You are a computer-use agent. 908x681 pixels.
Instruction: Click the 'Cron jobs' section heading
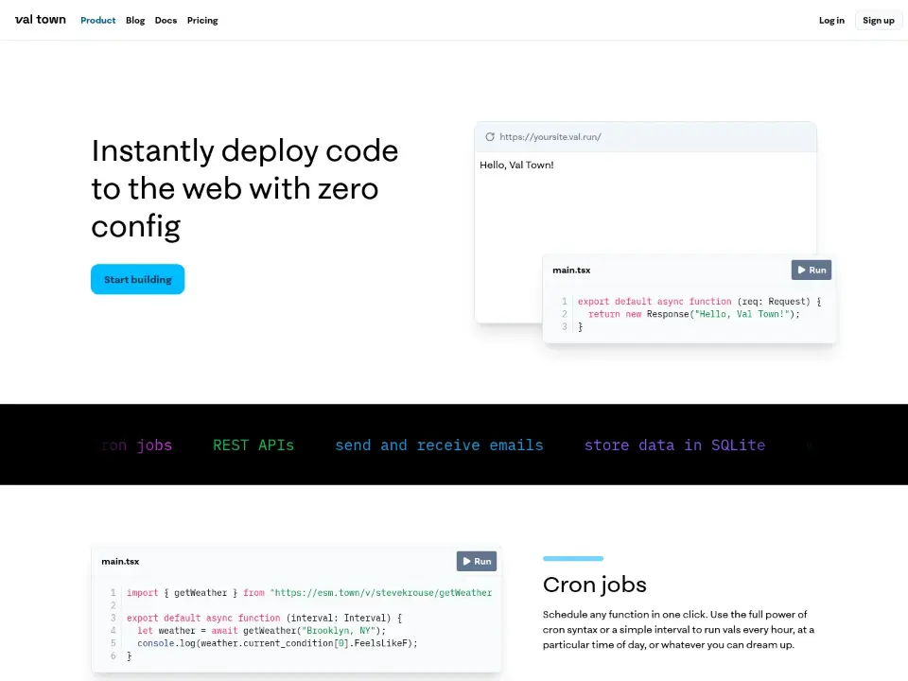(595, 585)
